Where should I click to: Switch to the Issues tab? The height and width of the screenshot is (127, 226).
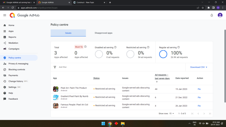click(x=68, y=33)
